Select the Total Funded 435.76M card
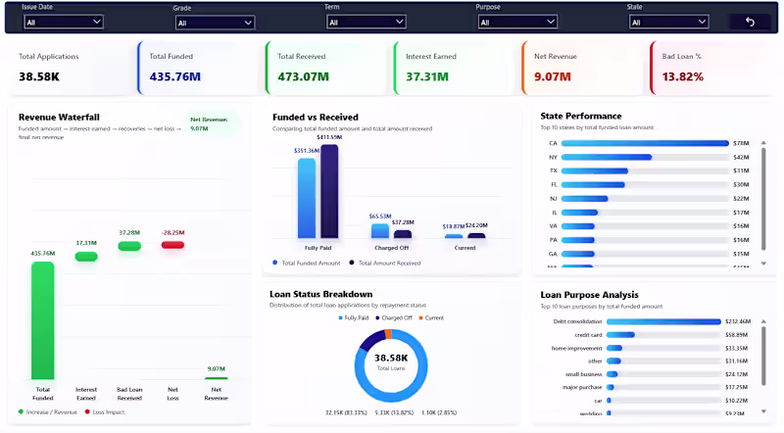Image resolution: width=784 pixels, height=433 pixels. pyautogui.click(x=198, y=68)
